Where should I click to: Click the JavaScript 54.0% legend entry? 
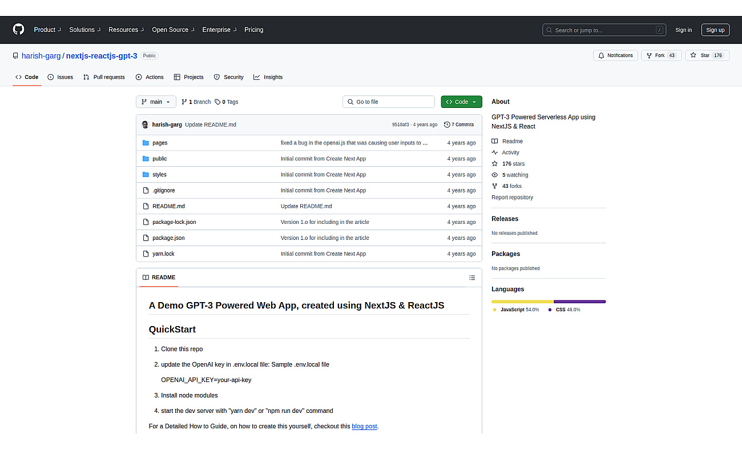coord(516,310)
